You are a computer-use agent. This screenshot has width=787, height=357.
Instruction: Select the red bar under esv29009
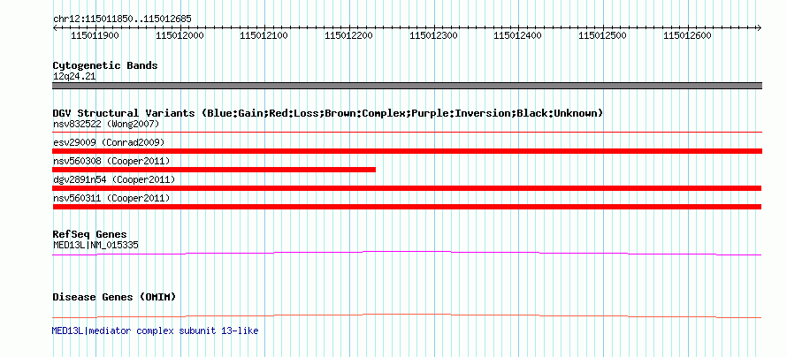[407, 151]
